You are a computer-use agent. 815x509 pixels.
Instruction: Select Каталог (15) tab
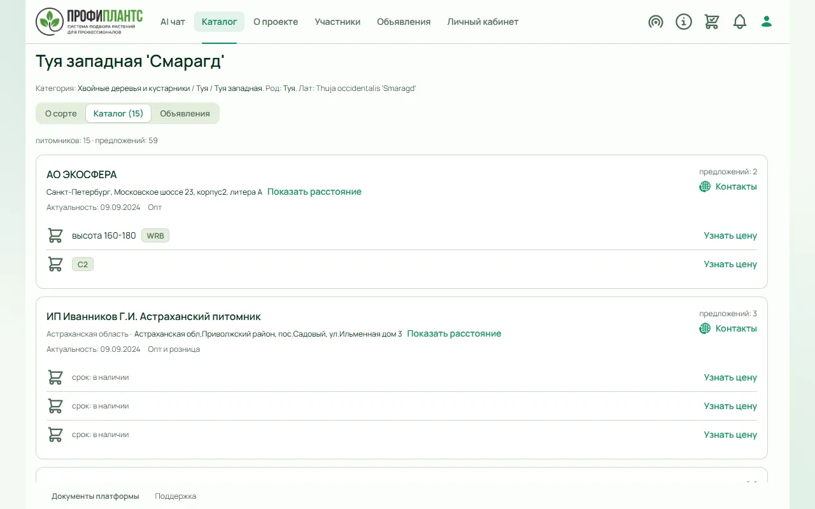(x=118, y=113)
